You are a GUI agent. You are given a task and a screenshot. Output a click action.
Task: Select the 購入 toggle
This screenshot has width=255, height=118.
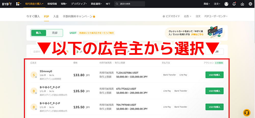coord(39,33)
